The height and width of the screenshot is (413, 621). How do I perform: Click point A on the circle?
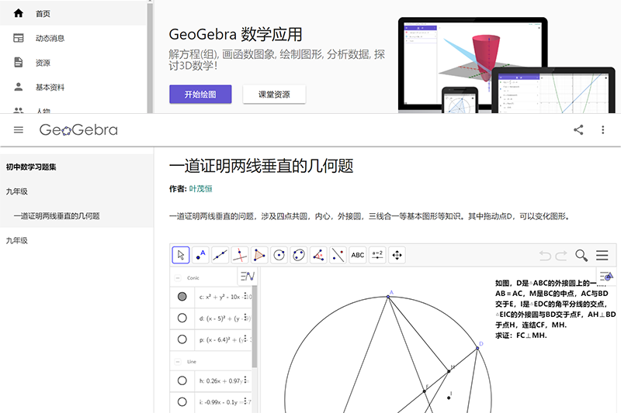[x=388, y=297]
